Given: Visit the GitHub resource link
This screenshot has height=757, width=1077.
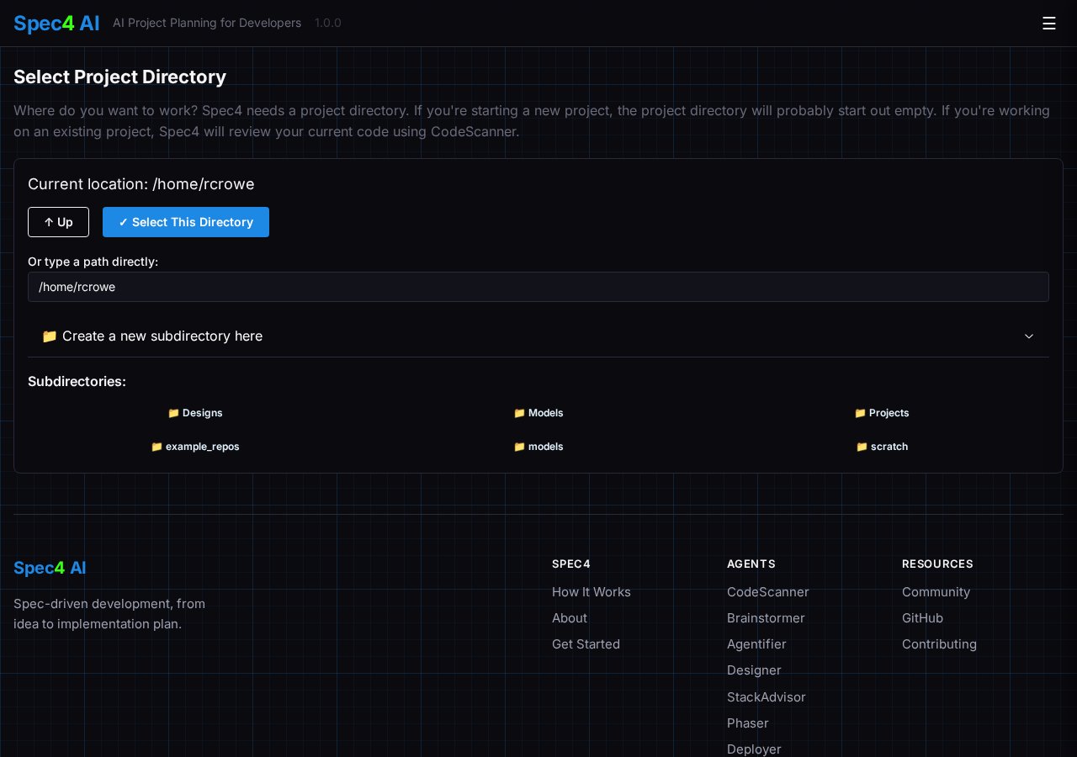Looking at the screenshot, I should pos(922,618).
